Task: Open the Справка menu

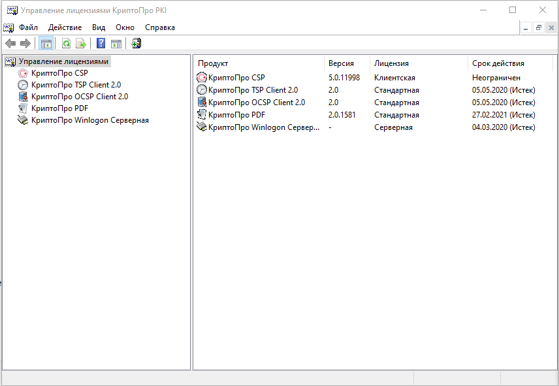Action: click(x=159, y=27)
